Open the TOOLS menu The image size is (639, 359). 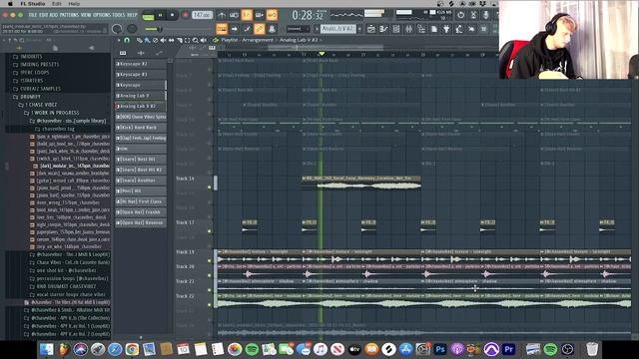(x=119, y=15)
